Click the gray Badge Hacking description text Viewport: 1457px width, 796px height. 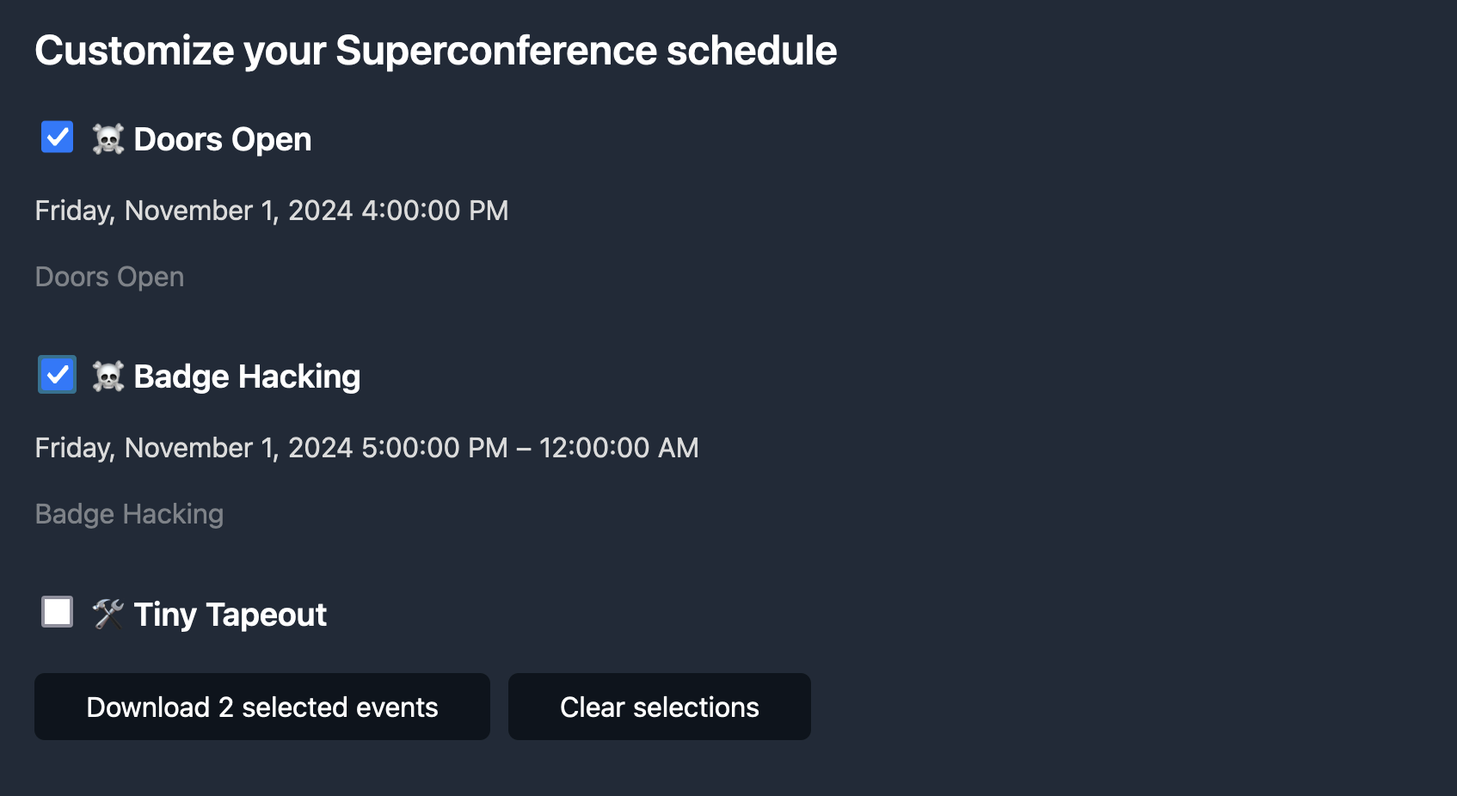(130, 514)
